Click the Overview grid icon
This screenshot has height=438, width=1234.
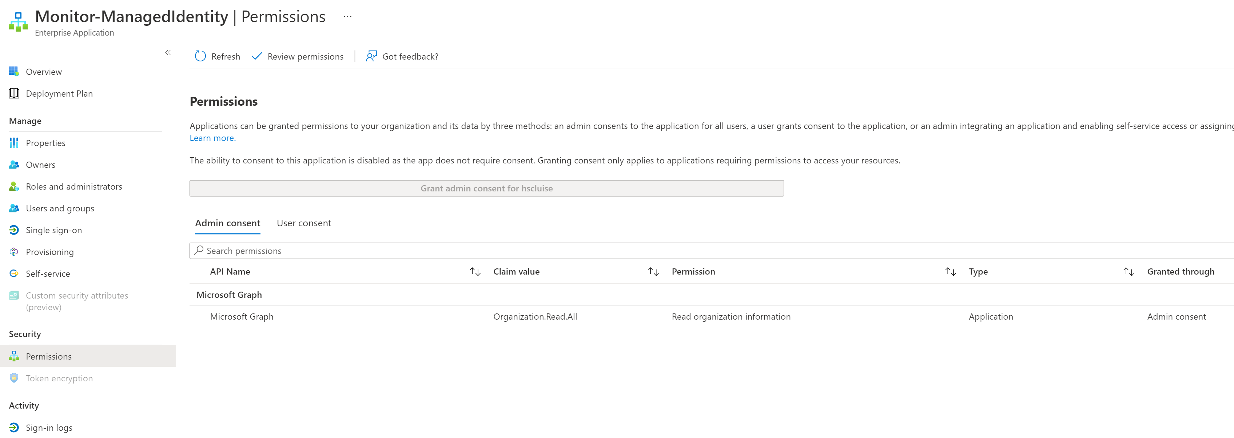14,72
